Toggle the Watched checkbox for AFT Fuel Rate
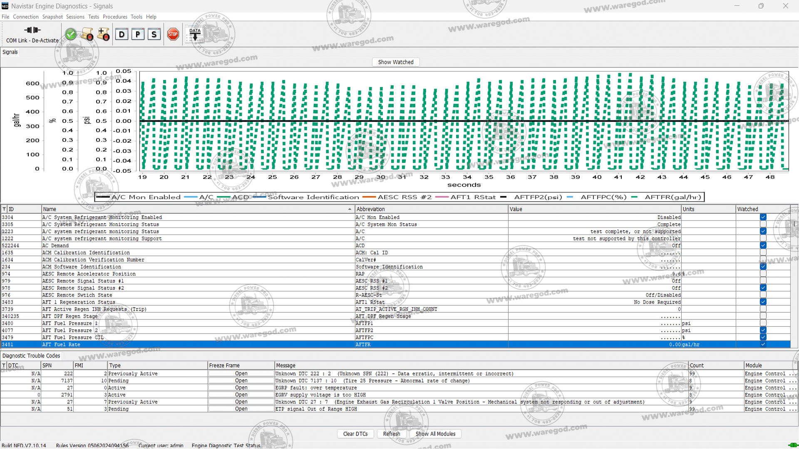799x449 pixels. pos(763,344)
